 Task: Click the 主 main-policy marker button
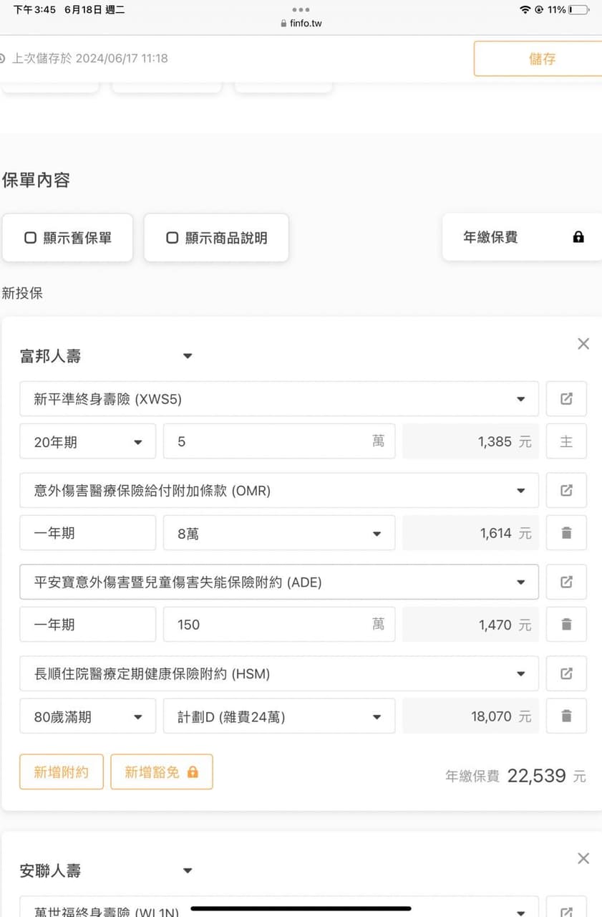point(565,441)
